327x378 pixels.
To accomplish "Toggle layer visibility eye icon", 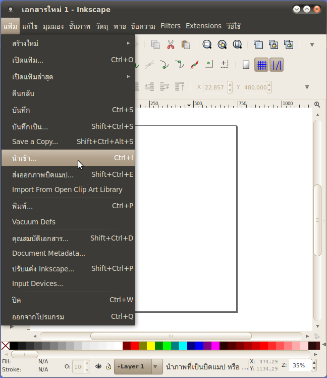I will 98,366.
